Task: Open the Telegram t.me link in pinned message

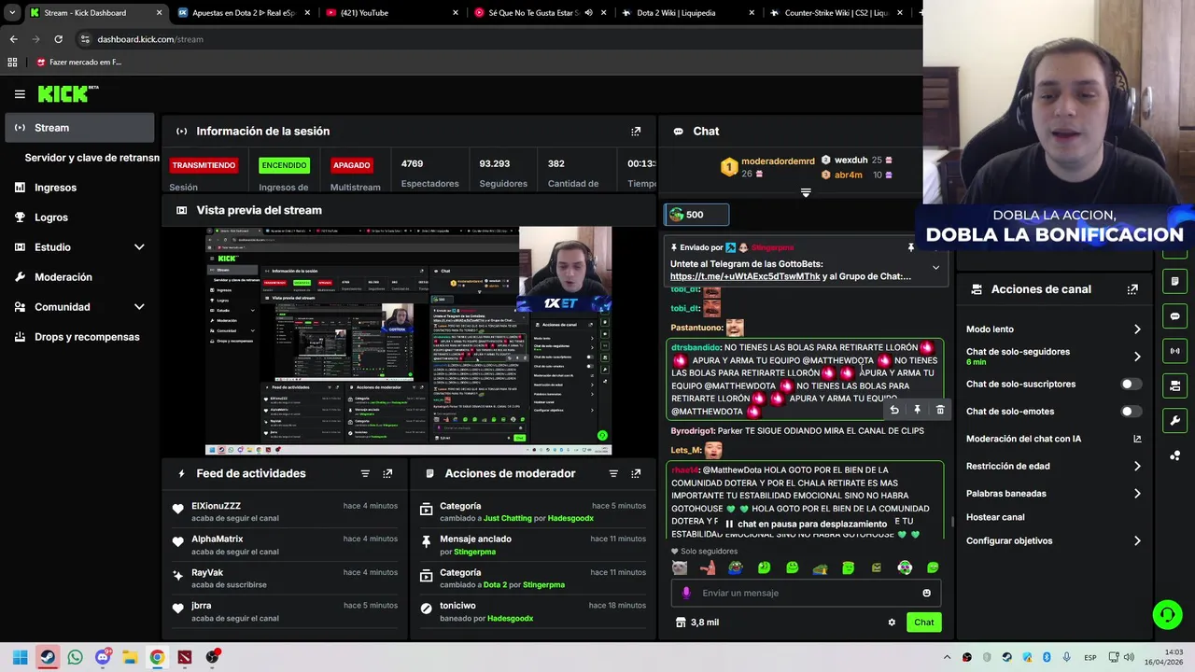Action: click(x=745, y=276)
